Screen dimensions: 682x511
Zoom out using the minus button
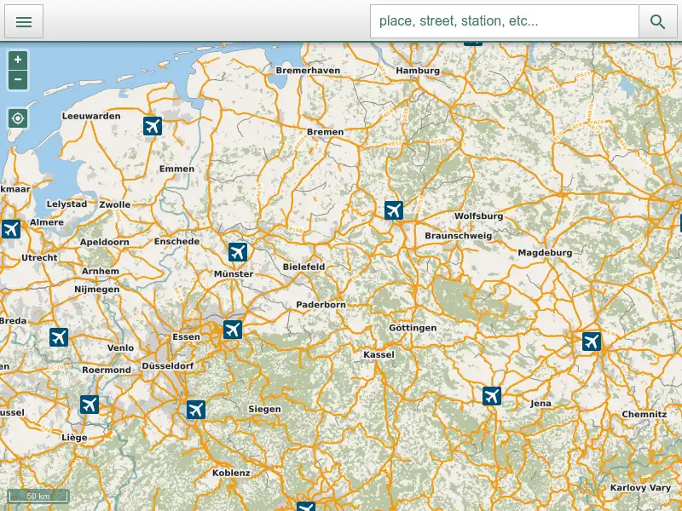click(17, 79)
